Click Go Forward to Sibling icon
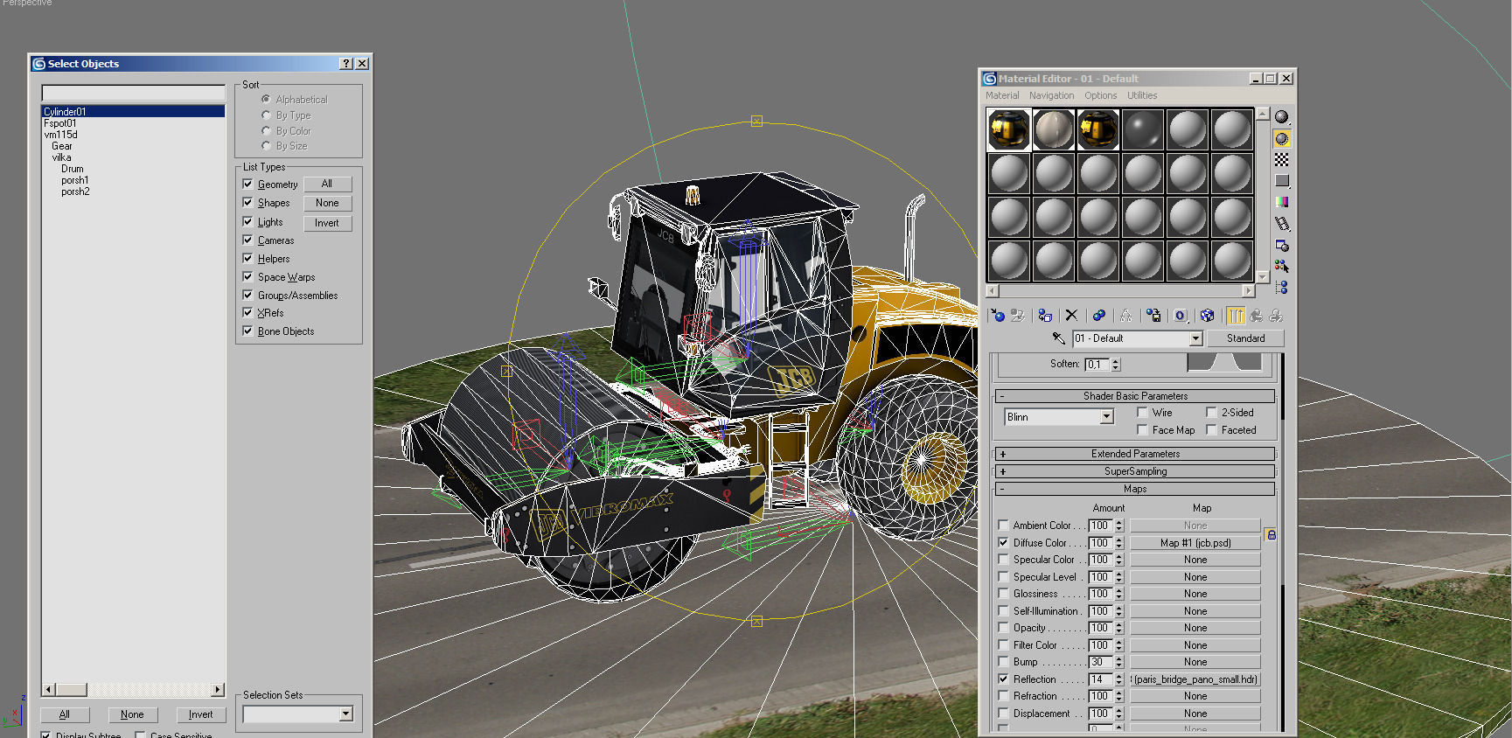This screenshot has height=738, width=1512. [x=1276, y=316]
